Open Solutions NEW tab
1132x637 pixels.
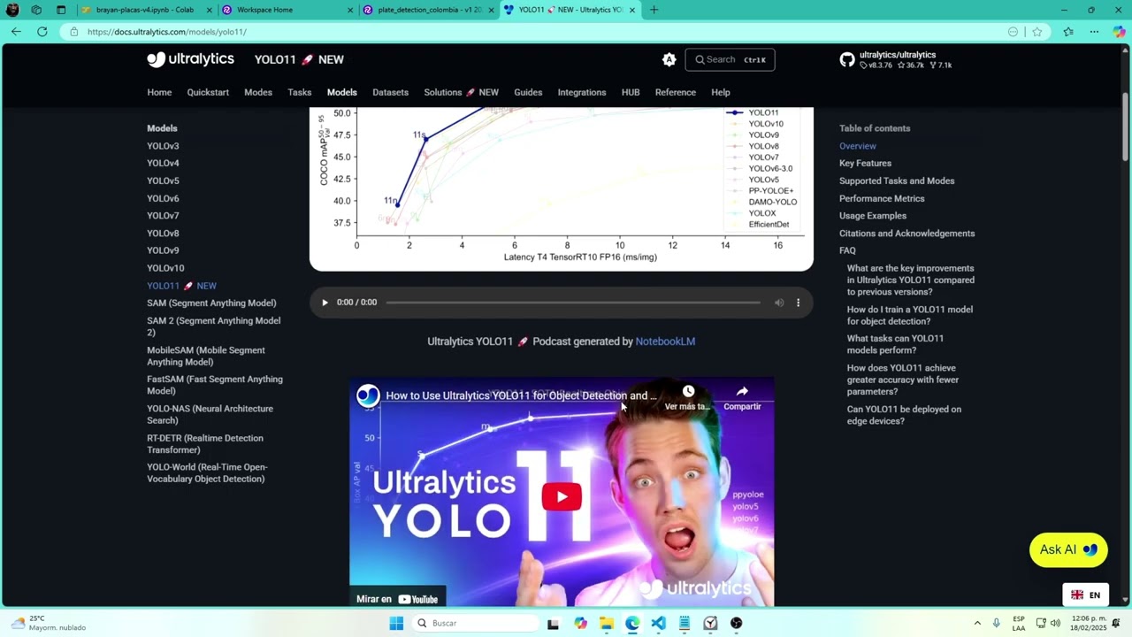tap(461, 92)
